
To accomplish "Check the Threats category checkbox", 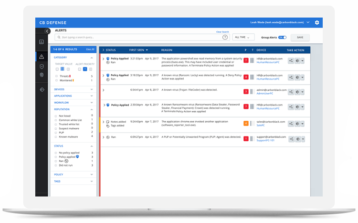I will pyautogui.click(x=56, y=76).
